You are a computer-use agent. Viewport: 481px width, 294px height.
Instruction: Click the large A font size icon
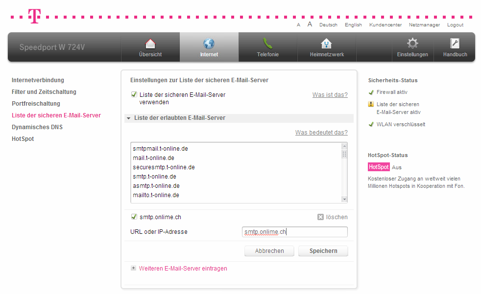(310, 24)
